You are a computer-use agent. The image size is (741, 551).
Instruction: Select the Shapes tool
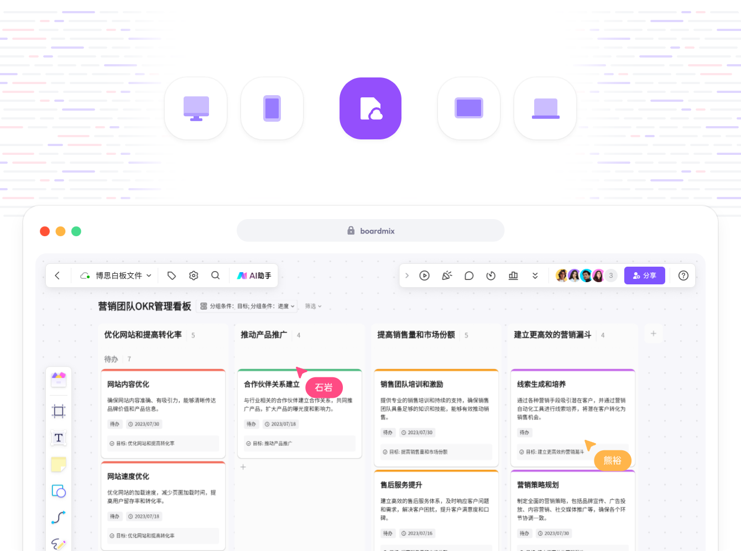[x=59, y=491]
